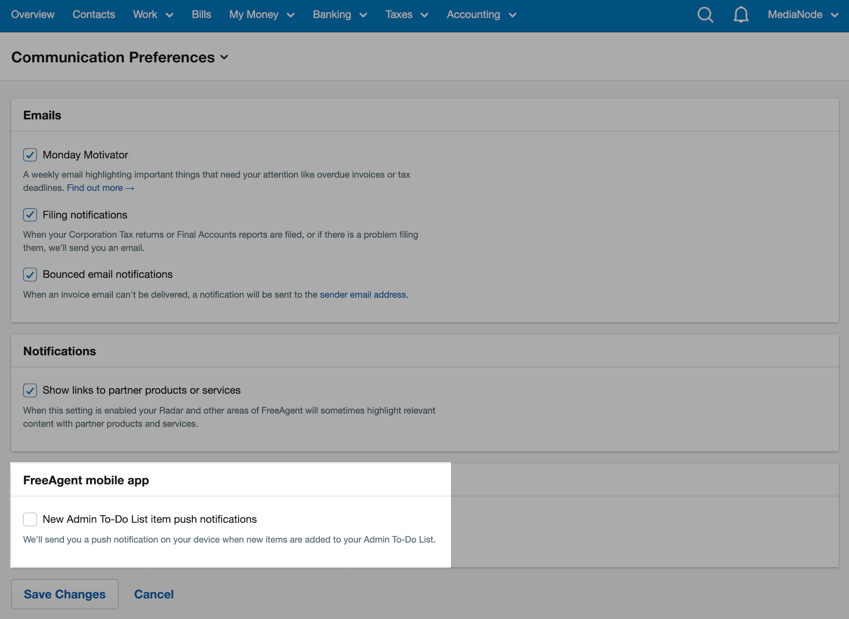The width and height of the screenshot is (849, 619).
Task: Expand the Taxes menu
Action: point(407,15)
